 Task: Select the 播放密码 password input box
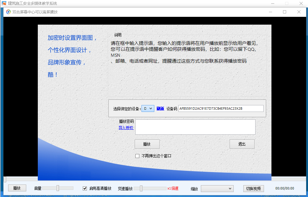[x=195, y=127]
